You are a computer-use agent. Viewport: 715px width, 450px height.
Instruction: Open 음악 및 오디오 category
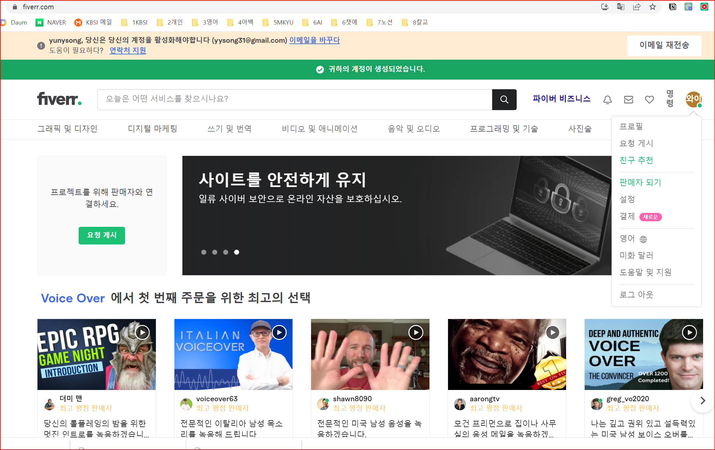[414, 129]
